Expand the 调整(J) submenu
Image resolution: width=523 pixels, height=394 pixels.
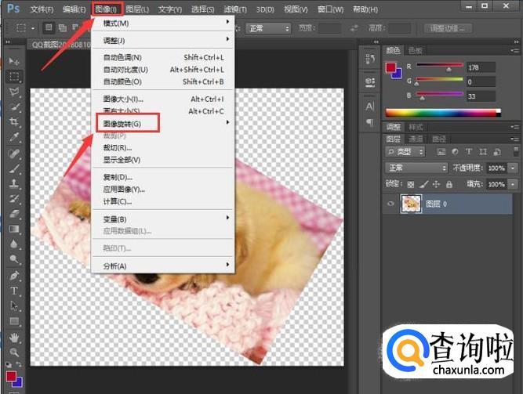(163, 40)
